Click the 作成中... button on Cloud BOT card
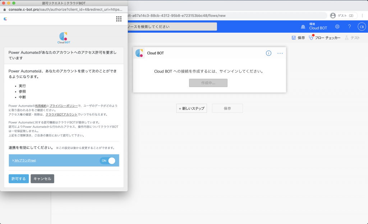368x224 pixels. 208,83
